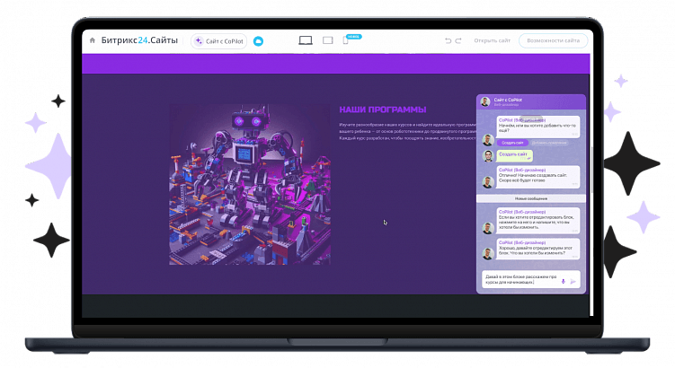Viewport: 675px width, 368px height.
Task: Switch to desktop preview mode
Action: [x=306, y=40]
